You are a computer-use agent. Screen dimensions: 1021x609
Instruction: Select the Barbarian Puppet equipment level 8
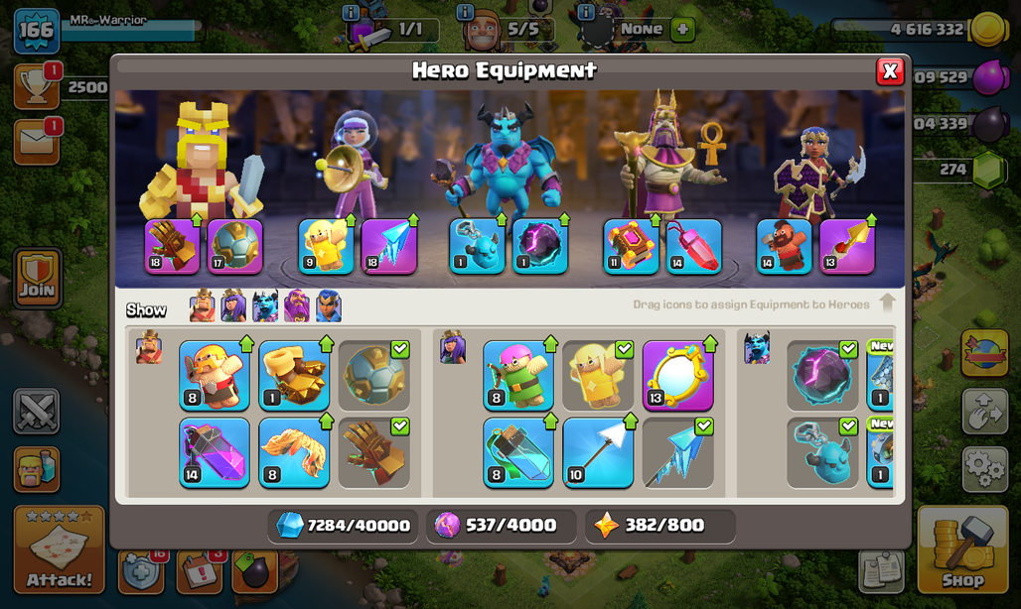point(215,376)
